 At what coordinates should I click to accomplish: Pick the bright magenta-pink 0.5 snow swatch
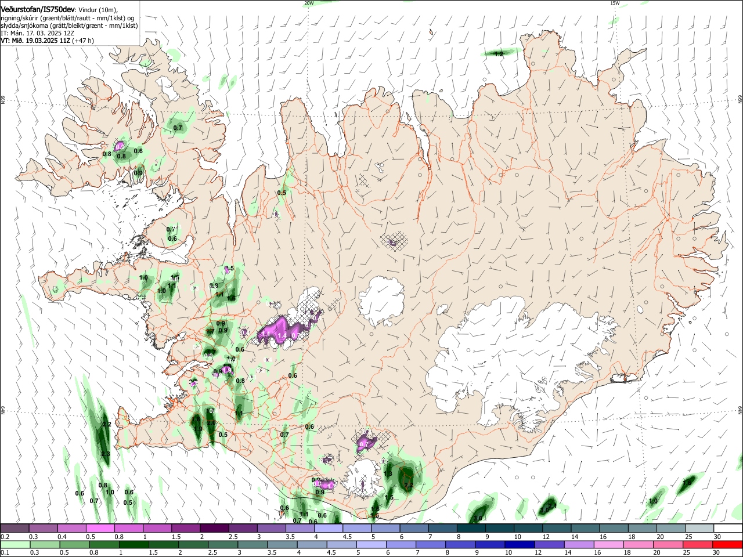pos(100,529)
